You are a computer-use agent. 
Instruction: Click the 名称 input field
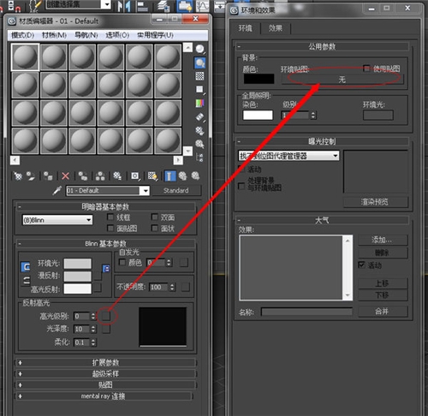pyautogui.click(x=306, y=312)
